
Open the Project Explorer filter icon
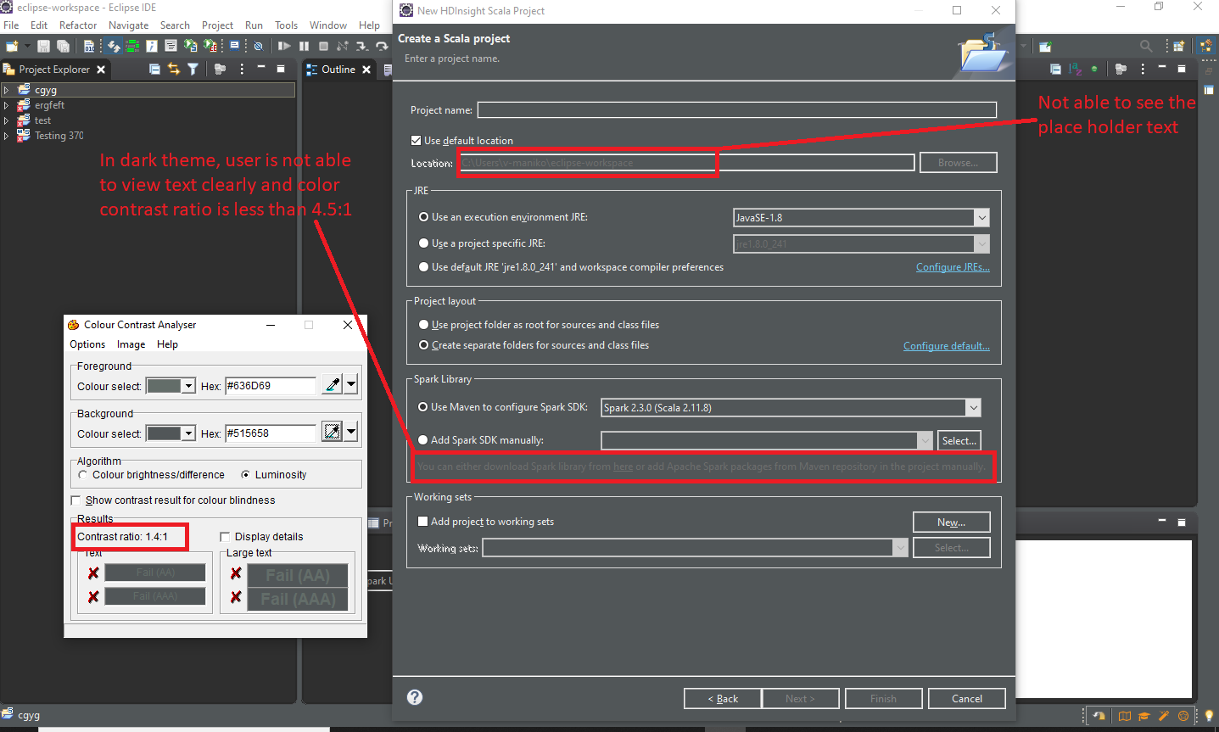pyautogui.click(x=193, y=69)
